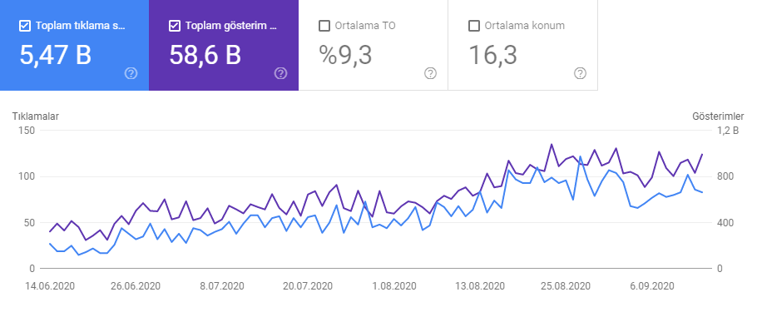Image resolution: width=757 pixels, height=312 pixels.
Task: Click the 20.07.2020 date axis label
Action: [308, 286]
